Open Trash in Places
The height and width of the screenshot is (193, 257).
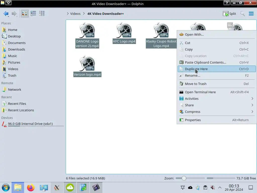12,76
